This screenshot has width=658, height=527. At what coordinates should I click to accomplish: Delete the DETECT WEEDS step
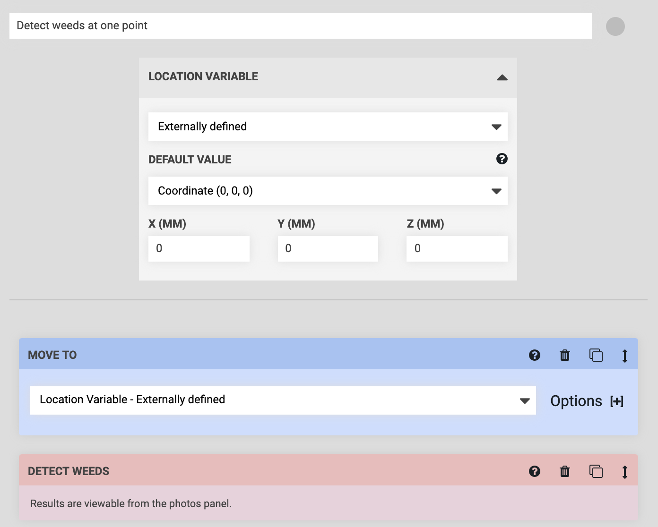pyautogui.click(x=565, y=471)
